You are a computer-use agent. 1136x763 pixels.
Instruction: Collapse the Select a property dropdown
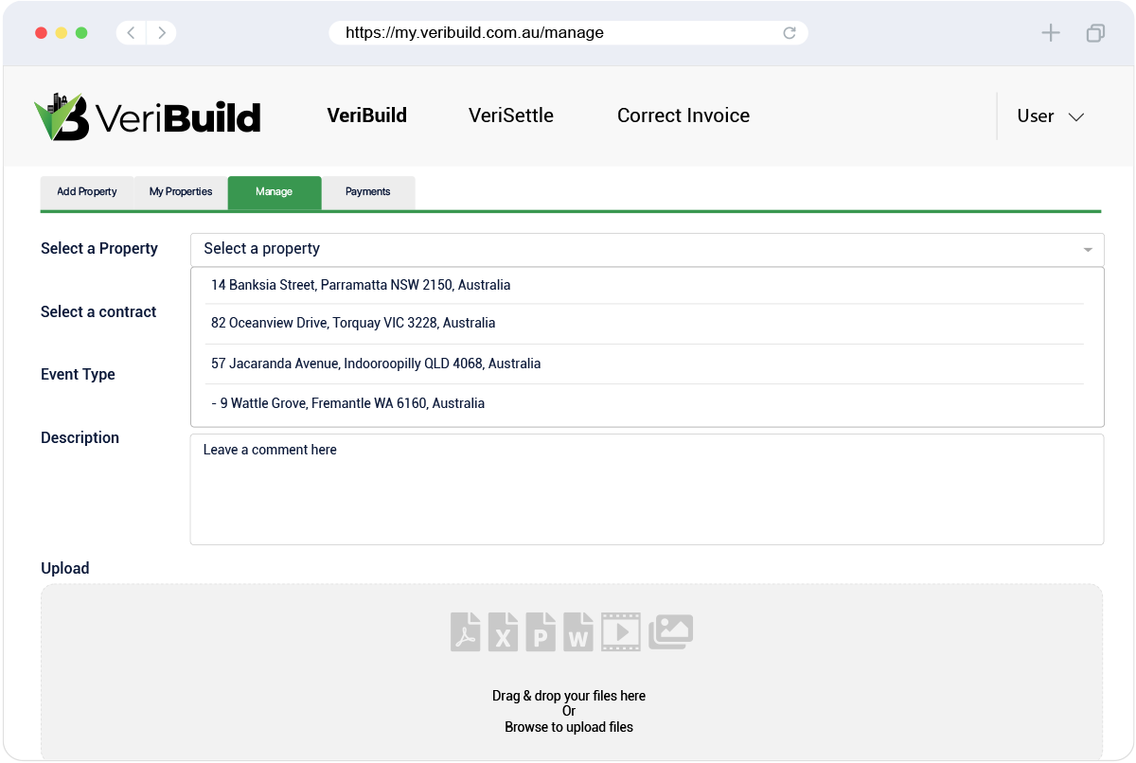1088,250
